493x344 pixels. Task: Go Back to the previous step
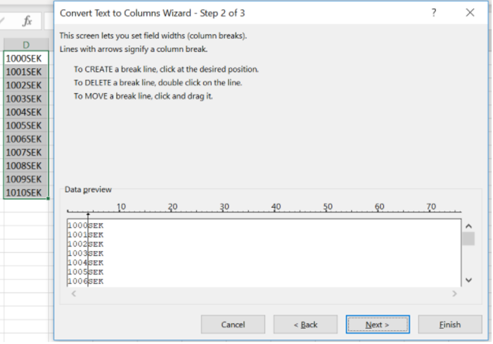click(x=305, y=324)
